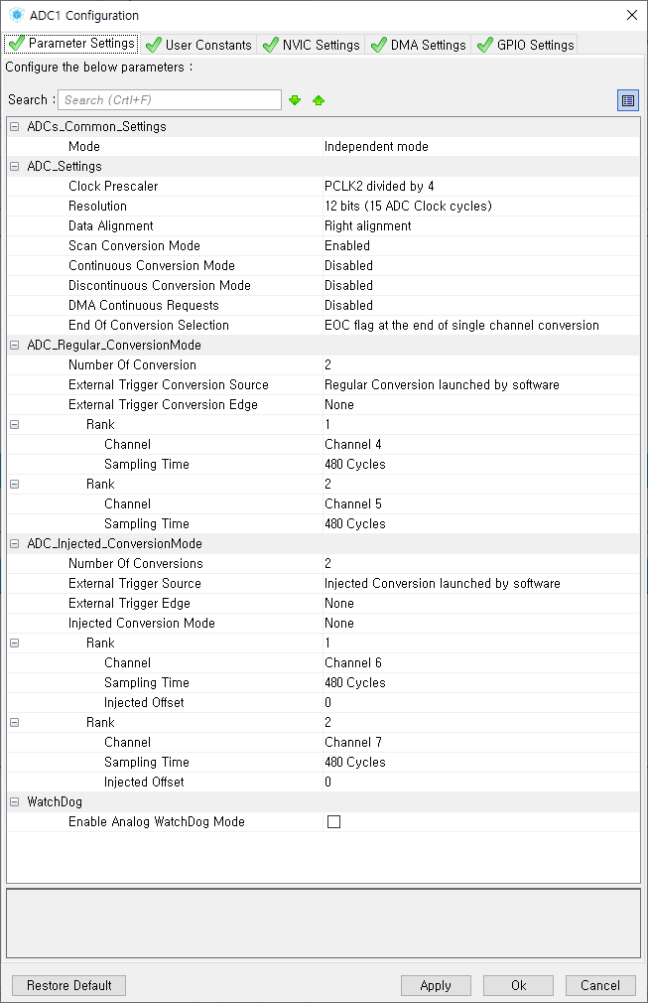Open the NVIC Settings tab
Image resolution: width=648 pixels, height=1003 pixels.
312,45
